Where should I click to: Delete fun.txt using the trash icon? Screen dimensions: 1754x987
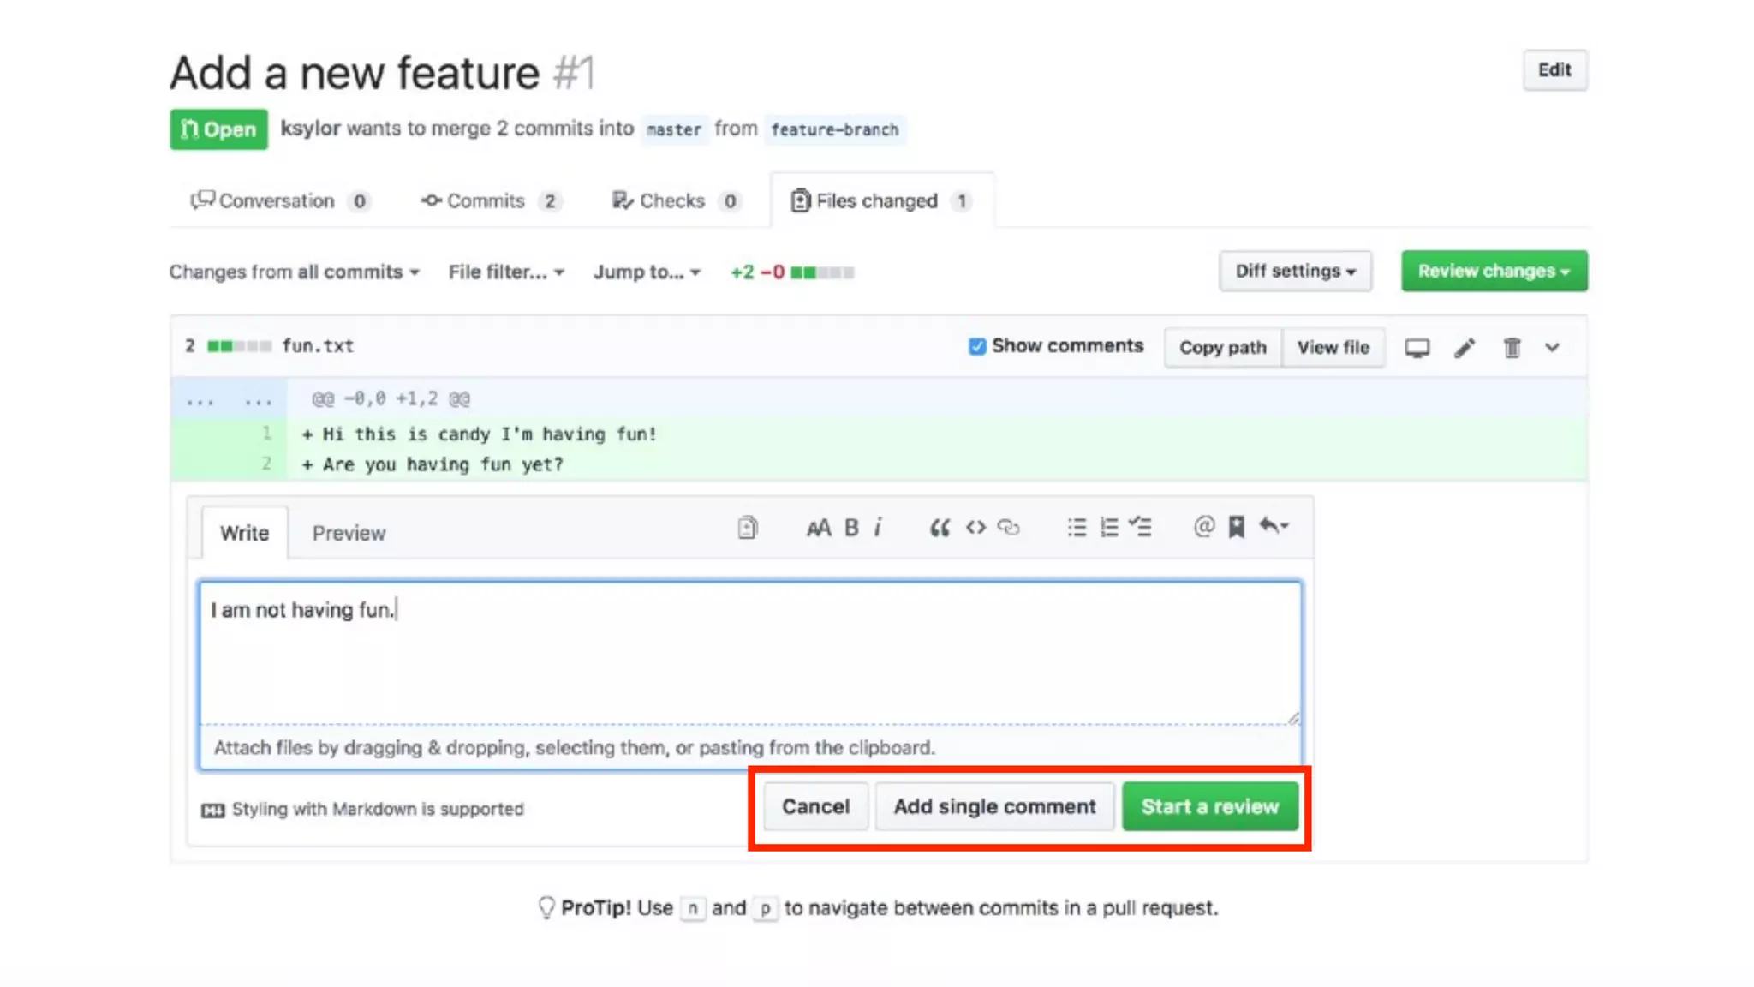tap(1512, 348)
